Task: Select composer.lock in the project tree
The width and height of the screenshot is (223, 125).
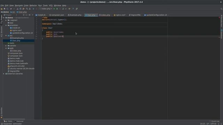Action: [x=16, y=56]
